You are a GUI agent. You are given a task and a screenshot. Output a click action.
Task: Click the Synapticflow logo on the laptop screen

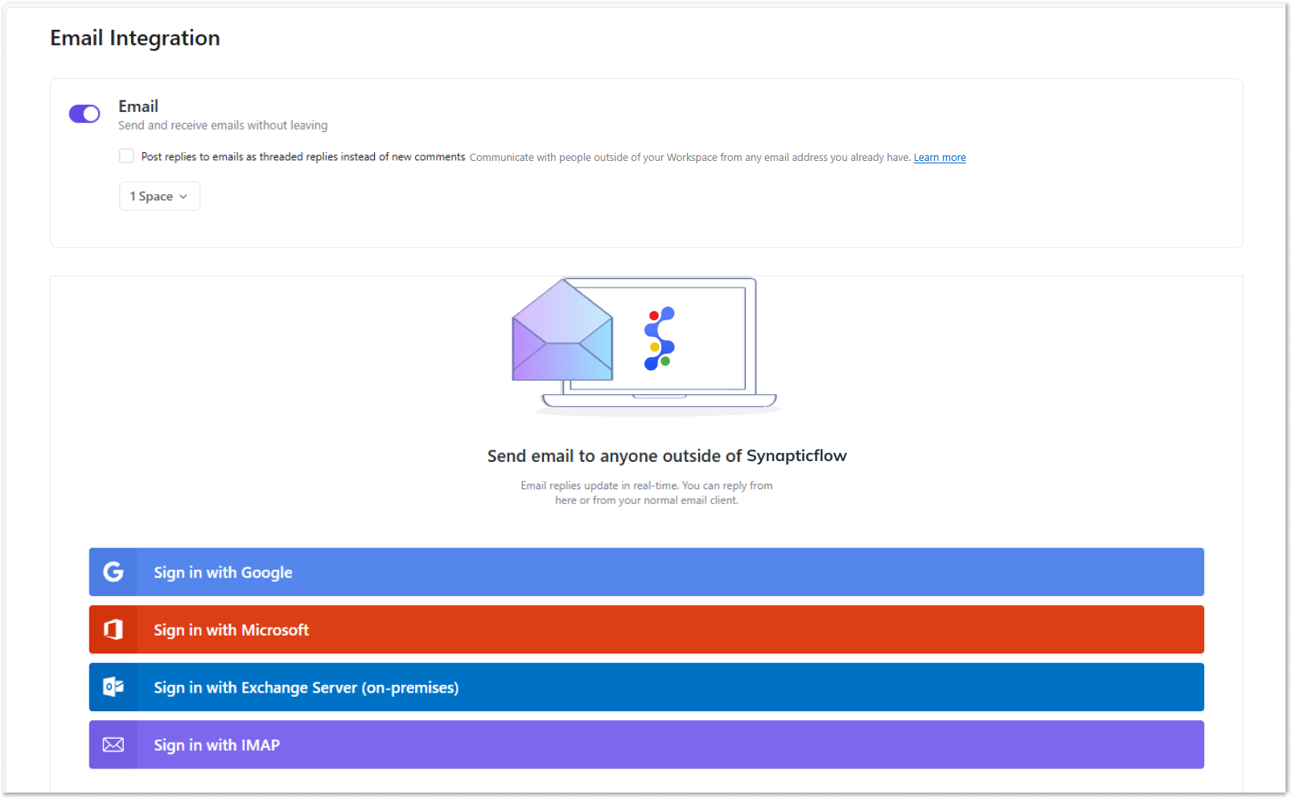[x=660, y=339]
